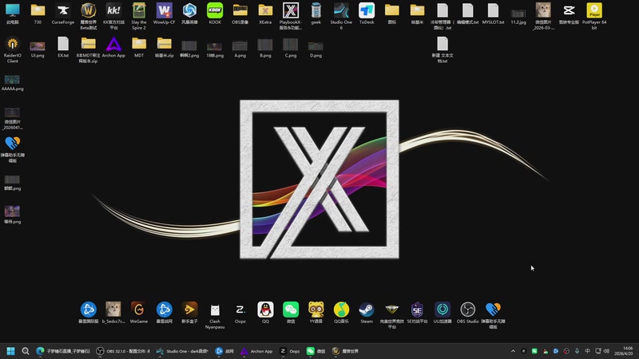This screenshot has width=639, height=359.
Task: Switch to Archon App in taskbar
Action: (256, 351)
